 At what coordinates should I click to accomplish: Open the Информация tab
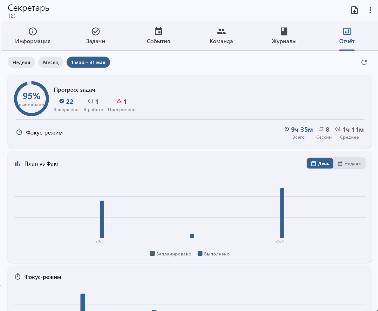(x=33, y=36)
